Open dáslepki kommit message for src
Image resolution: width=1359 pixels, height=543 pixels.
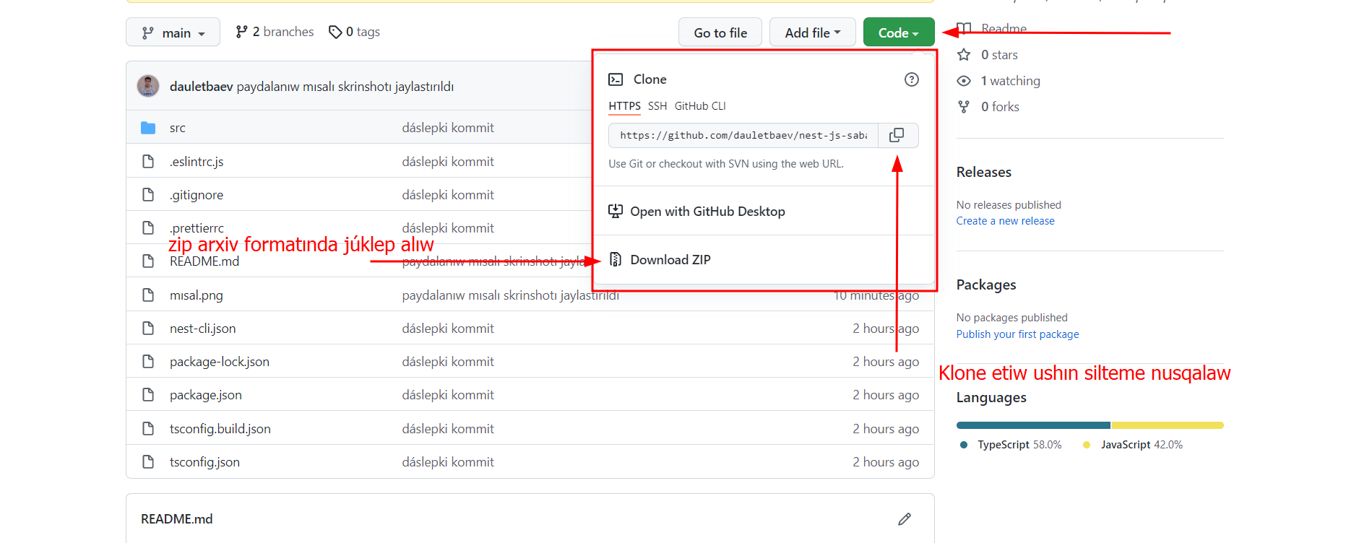(448, 128)
